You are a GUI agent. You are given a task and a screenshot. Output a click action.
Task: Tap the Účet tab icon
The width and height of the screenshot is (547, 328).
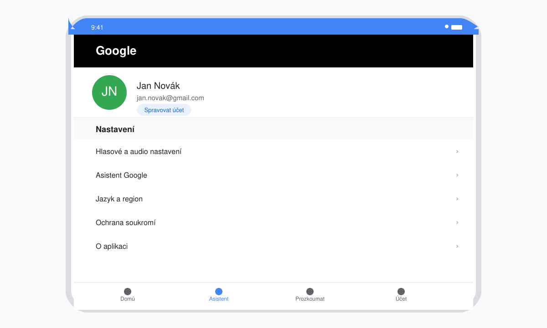[401, 292]
